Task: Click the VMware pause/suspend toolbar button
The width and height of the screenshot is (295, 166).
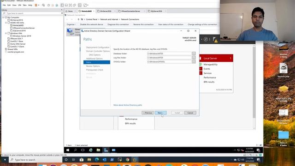Action: click(x=36, y=5)
